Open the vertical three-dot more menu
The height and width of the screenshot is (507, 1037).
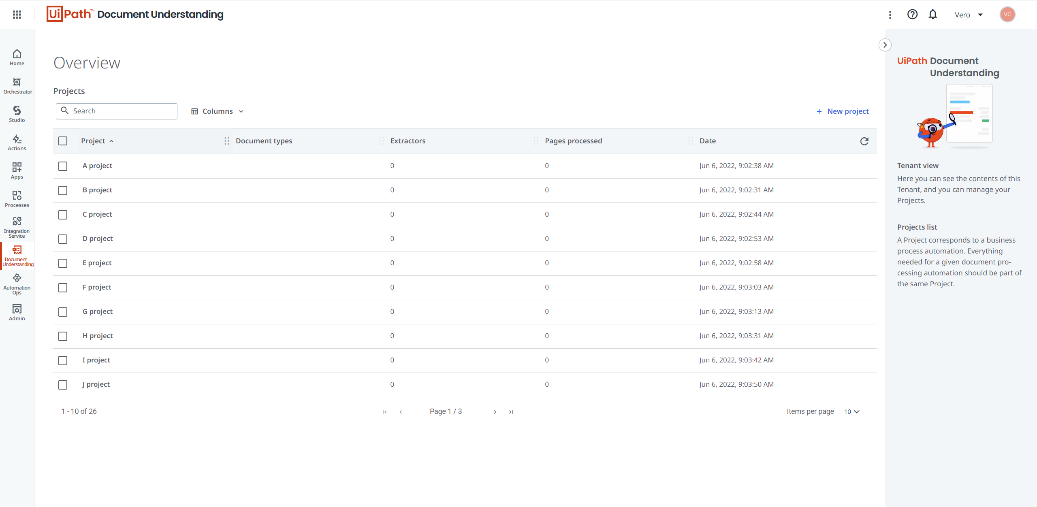tap(890, 15)
